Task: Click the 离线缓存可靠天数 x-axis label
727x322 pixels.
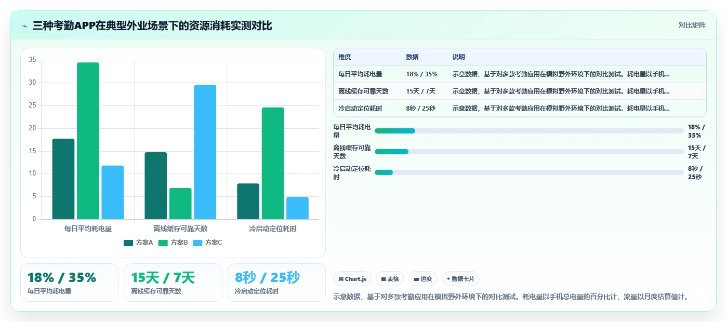Action: point(180,229)
